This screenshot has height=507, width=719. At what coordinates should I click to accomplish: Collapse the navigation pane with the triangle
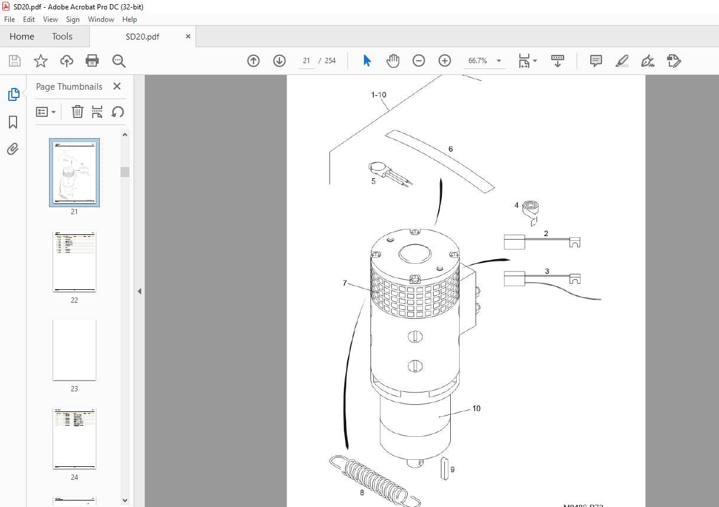(x=139, y=291)
